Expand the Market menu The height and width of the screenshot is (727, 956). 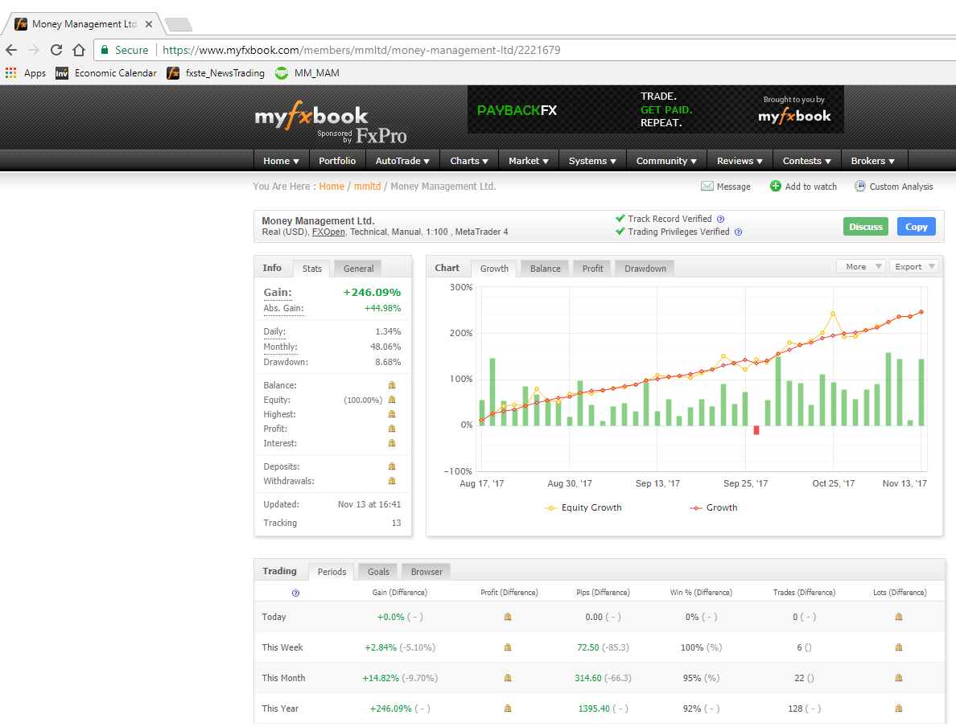[x=529, y=161]
